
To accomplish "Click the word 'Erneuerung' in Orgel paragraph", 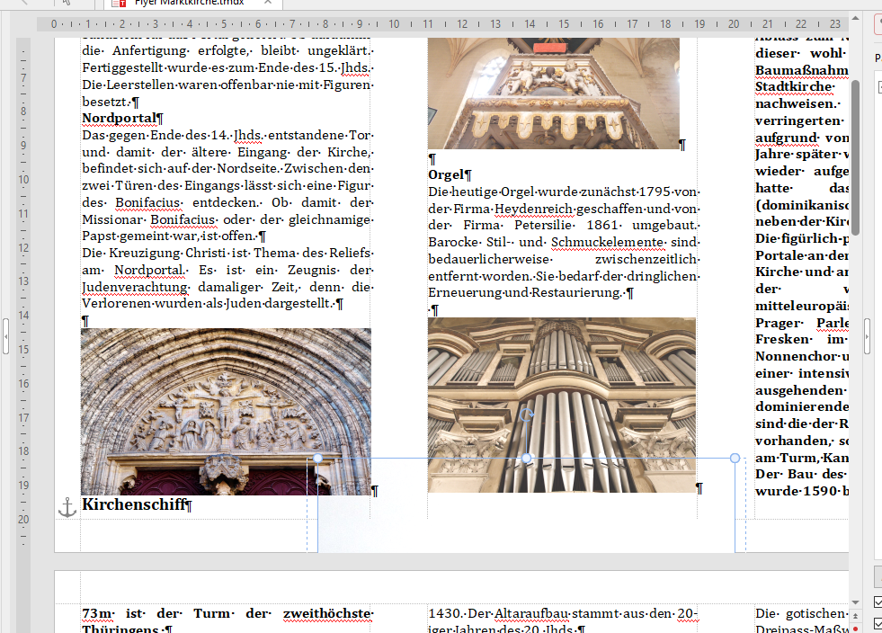I will coord(463,292).
